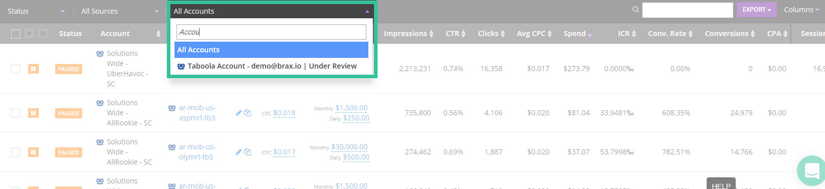Click the EXPORT button
Viewport: 825px width, 189px height.
click(x=757, y=10)
